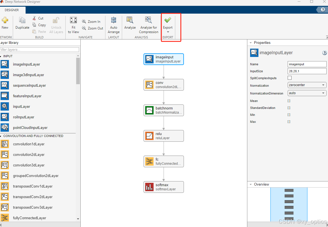Image resolution: width=328 pixels, height=227 pixels.
Task: Click the Analyze network icon
Action: click(130, 20)
